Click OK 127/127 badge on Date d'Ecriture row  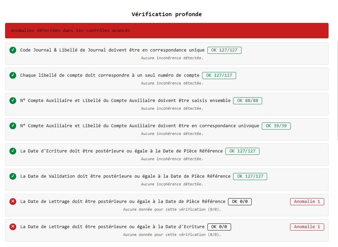click(242, 151)
